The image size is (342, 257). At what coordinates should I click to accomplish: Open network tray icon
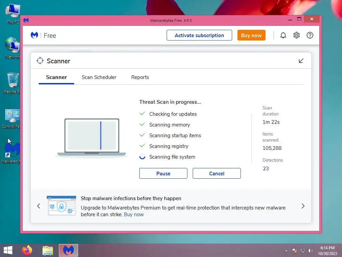[x=303, y=251]
